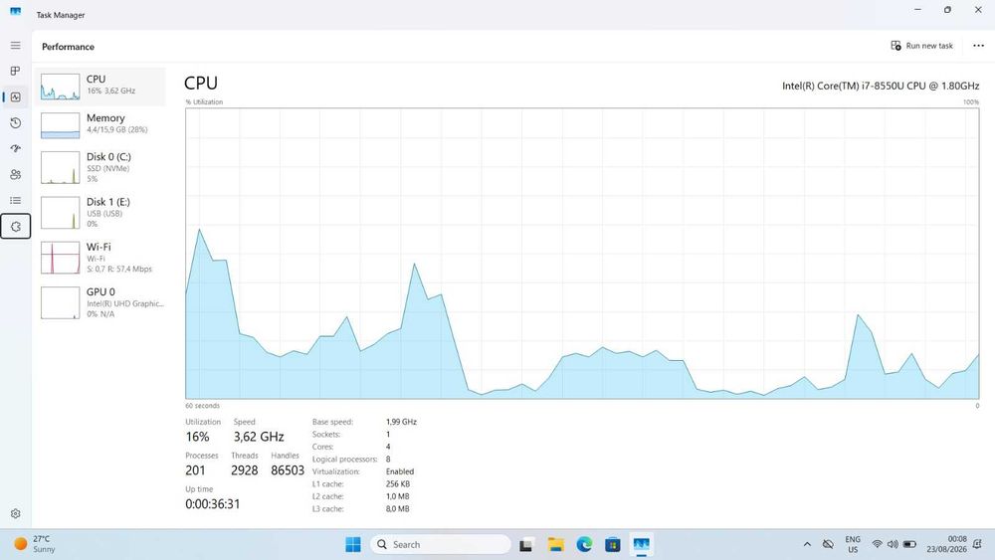Open the hamburger navigation menu
This screenshot has width=995, height=560.
click(x=15, y=46)
